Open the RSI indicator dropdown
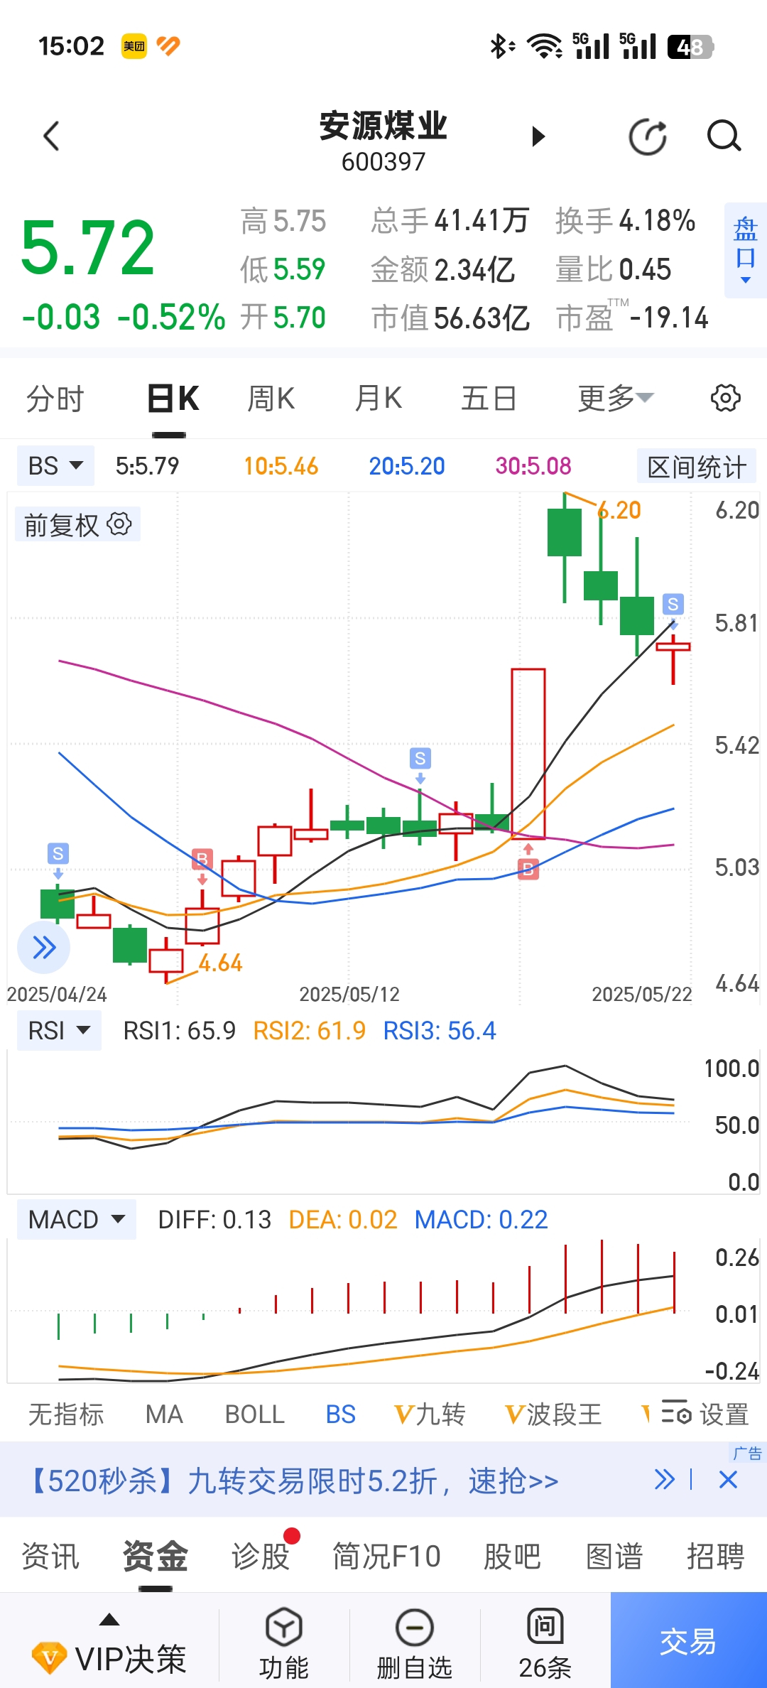This screenshot has width=767, height=1688. (59, 1030)
